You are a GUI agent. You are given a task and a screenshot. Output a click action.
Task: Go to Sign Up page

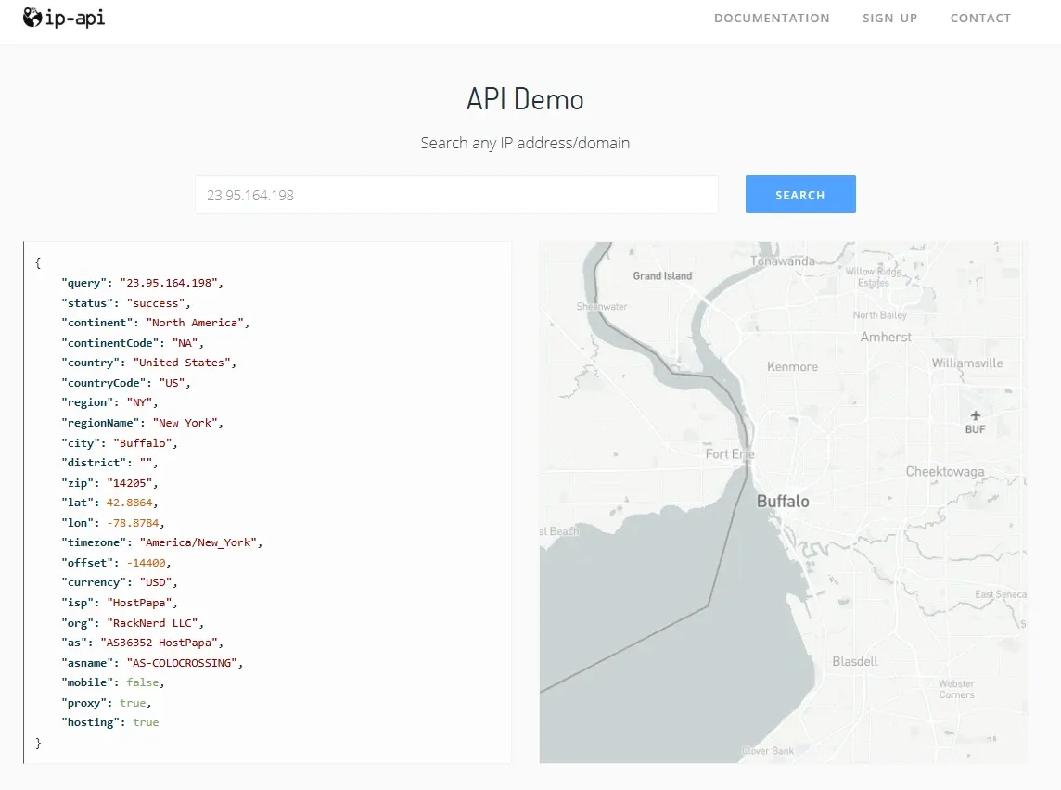[889, 19]
